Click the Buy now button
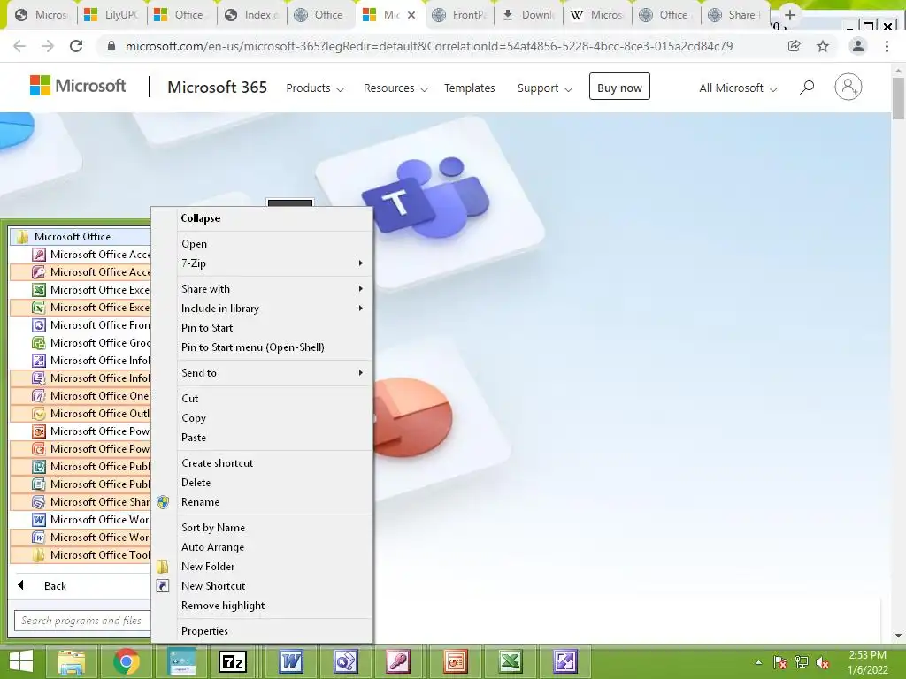 tap(619, 87)
